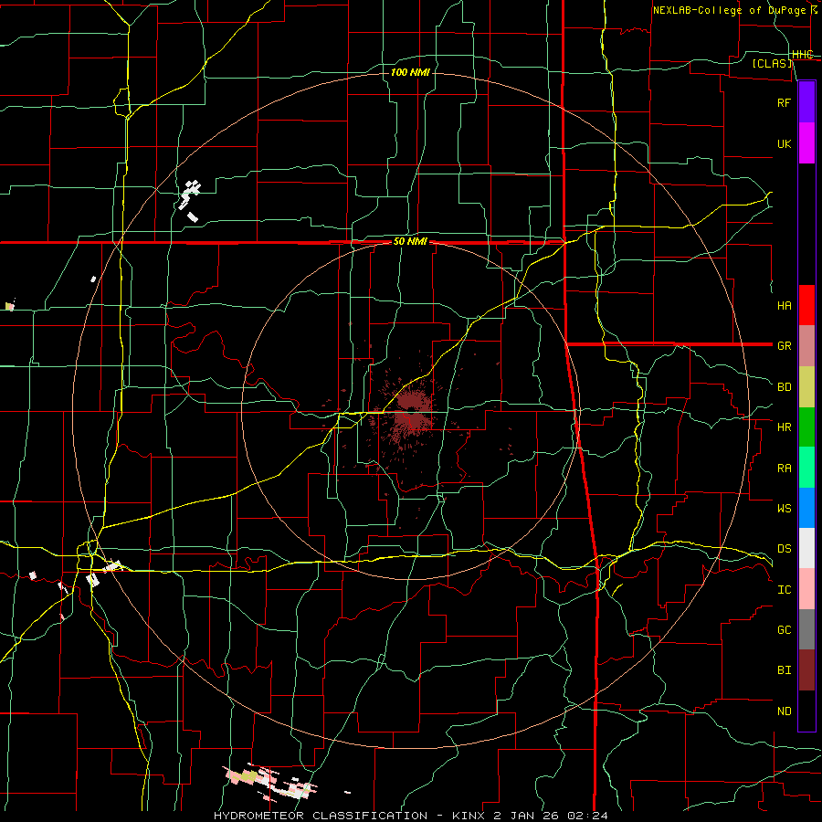Click the black ND legend swatch

806,711
